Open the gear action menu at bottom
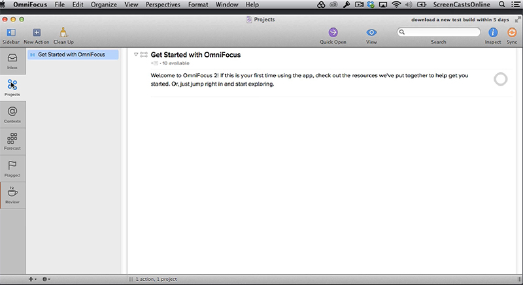Viewport: 523px width, 285px height. pyautogui.click(x=46, y=279)
